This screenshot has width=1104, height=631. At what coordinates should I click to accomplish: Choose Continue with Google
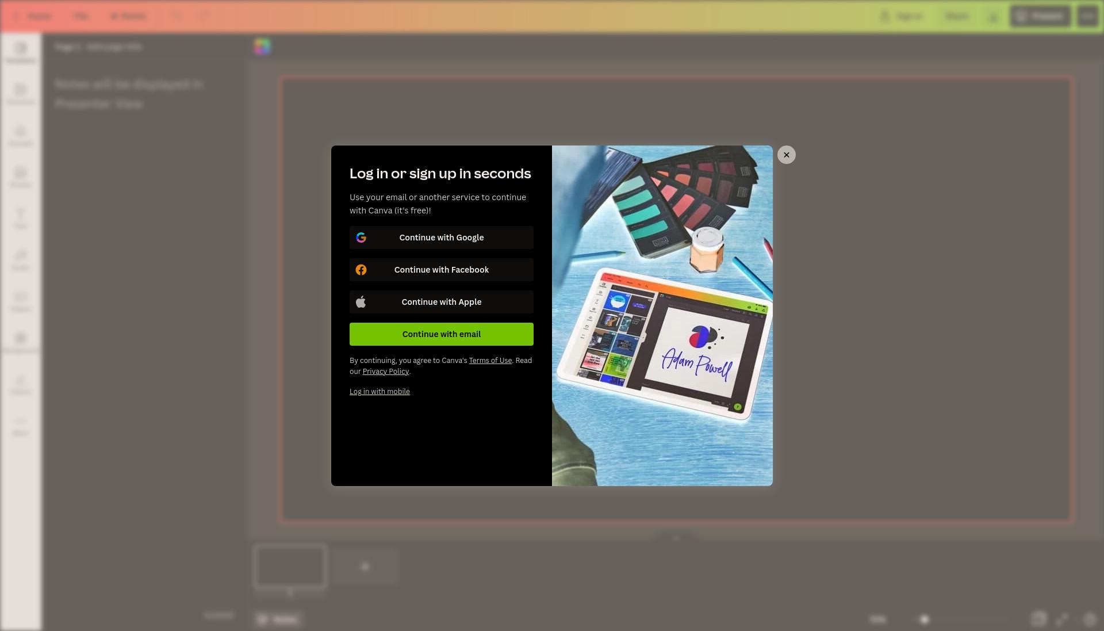pyautogui.click(x=442, y=238)
